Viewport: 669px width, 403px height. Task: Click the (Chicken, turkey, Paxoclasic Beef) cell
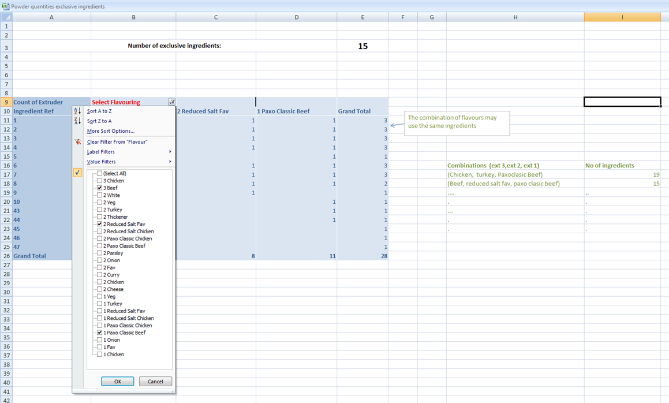(515, 174)
